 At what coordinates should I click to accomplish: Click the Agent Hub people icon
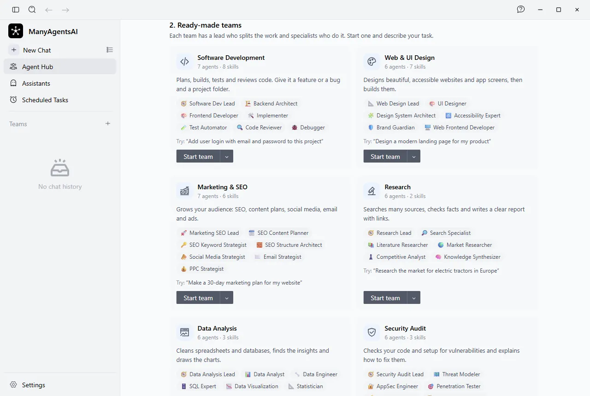click(13, 67)
